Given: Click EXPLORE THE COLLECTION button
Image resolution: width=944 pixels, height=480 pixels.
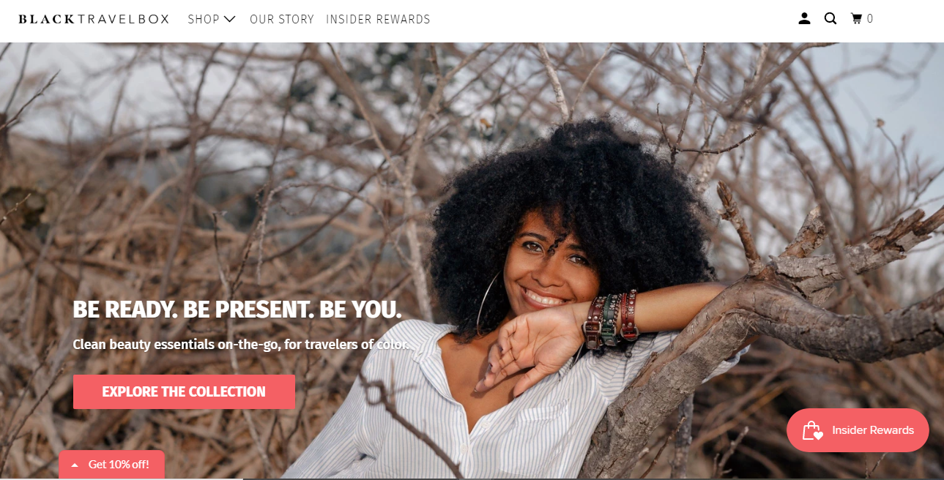Looking at the screenshot, I should (x=184, y=391).
